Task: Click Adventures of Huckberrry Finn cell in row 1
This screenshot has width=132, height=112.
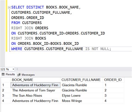Action: [x=35, y=85]
